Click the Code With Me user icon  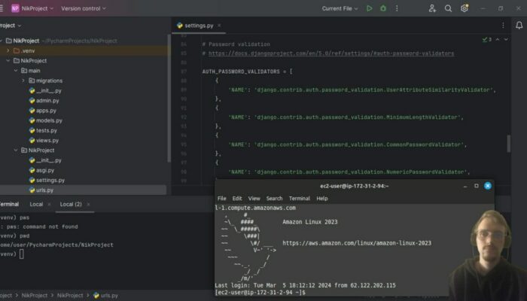432,8
